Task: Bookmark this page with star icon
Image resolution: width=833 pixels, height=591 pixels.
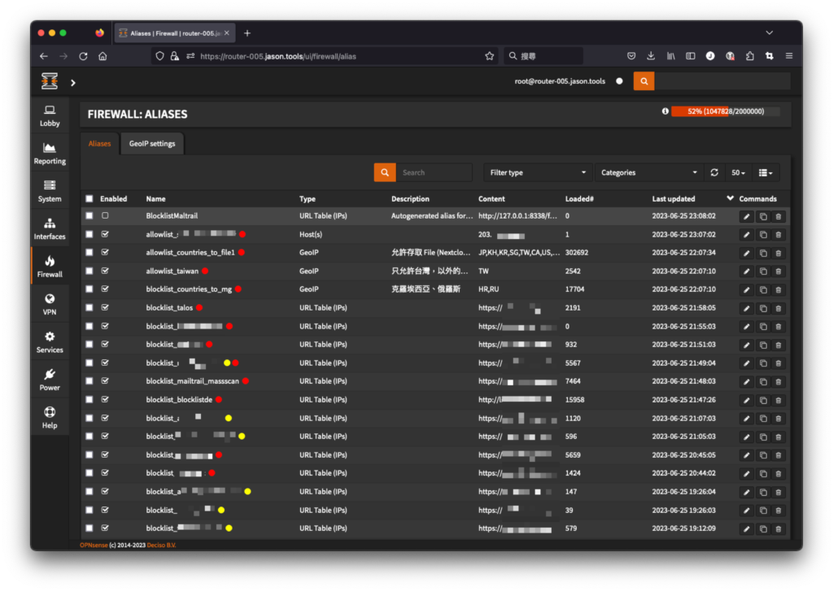Action: coord(489,56)
